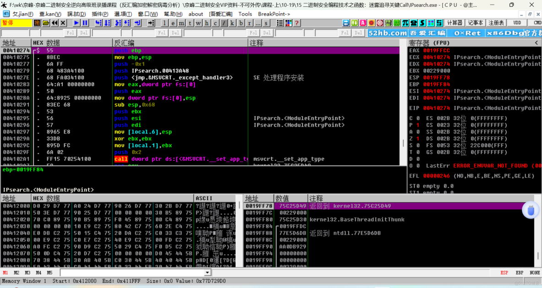Click the 拖 attach icon beside the status
542x288 pixels.
pos(37,23)
